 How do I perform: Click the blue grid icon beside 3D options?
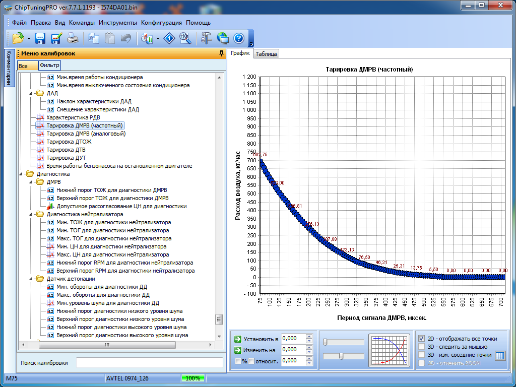click(x=499, y=355)
